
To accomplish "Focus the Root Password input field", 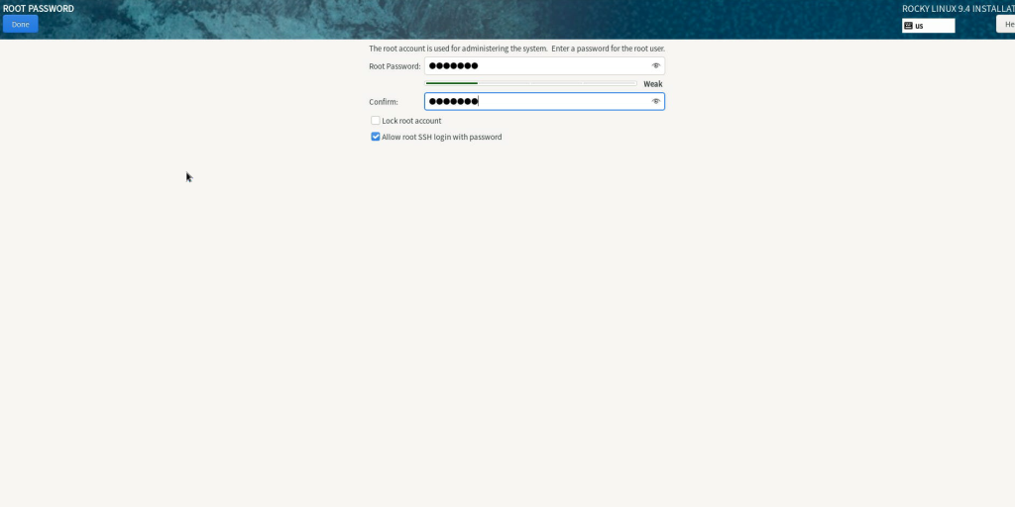I will pyautogui.click(x=535, y=66).
